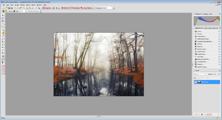
Task: Select the Text tool
Action: [3, 63]
